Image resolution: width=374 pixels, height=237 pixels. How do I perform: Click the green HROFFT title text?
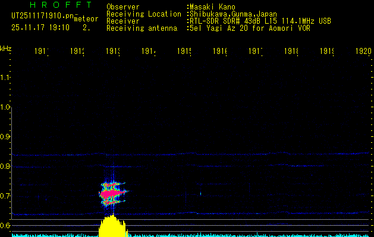click(61, 5)
